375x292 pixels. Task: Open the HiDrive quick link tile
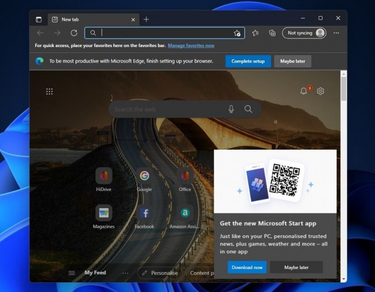pos(104,176)
